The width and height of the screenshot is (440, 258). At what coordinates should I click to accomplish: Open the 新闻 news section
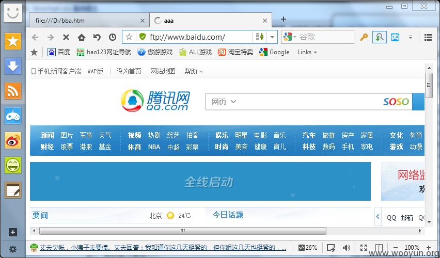click(x=47, y=135)
